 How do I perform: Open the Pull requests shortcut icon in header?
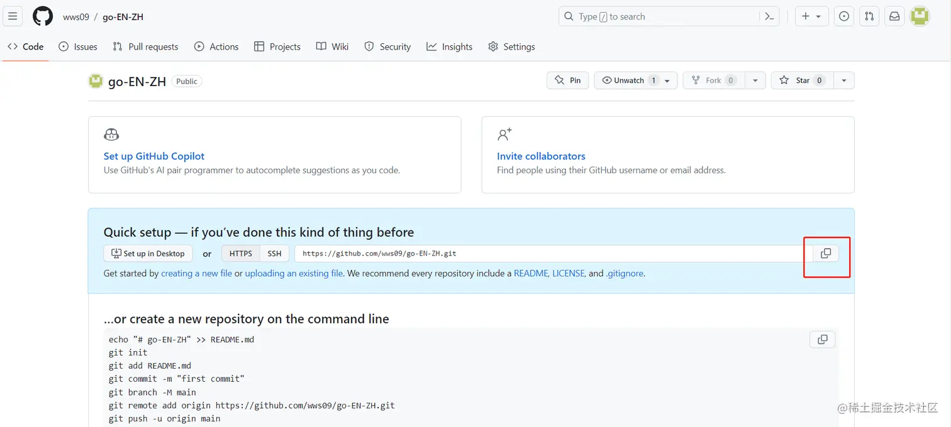pos(869,16)
